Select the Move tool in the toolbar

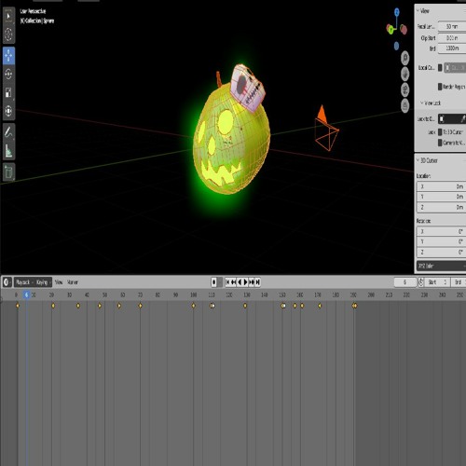pyautogui.click(x=8, y=56)
